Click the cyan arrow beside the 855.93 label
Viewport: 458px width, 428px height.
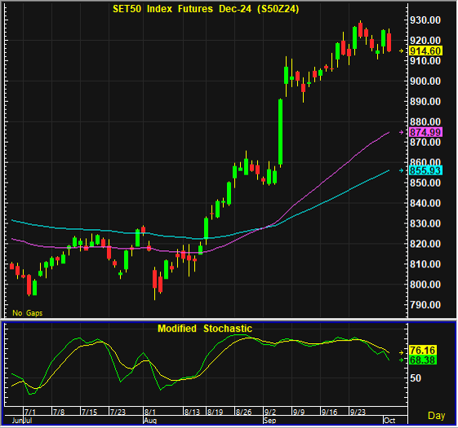pos(402,170)
